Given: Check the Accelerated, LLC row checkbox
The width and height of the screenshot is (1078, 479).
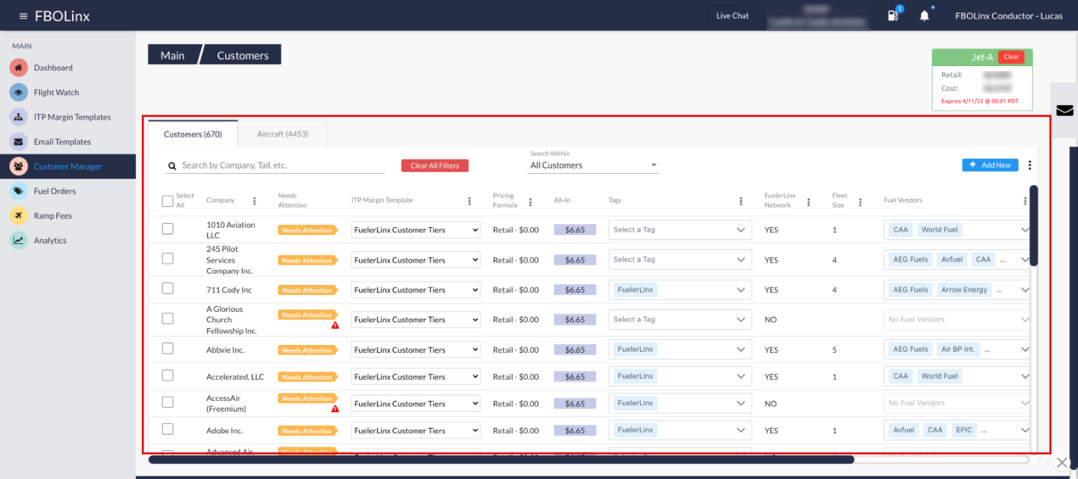Looking at the screenshot, I should 168,375.
